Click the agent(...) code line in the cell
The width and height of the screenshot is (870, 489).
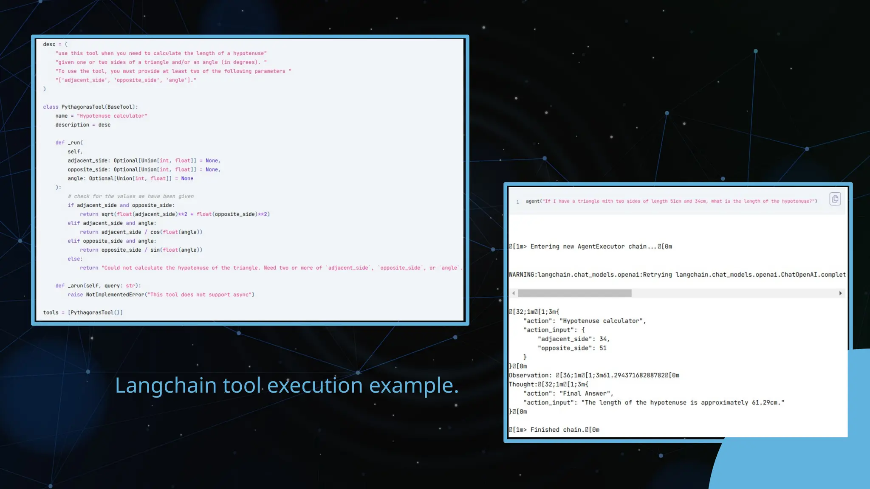671,201
